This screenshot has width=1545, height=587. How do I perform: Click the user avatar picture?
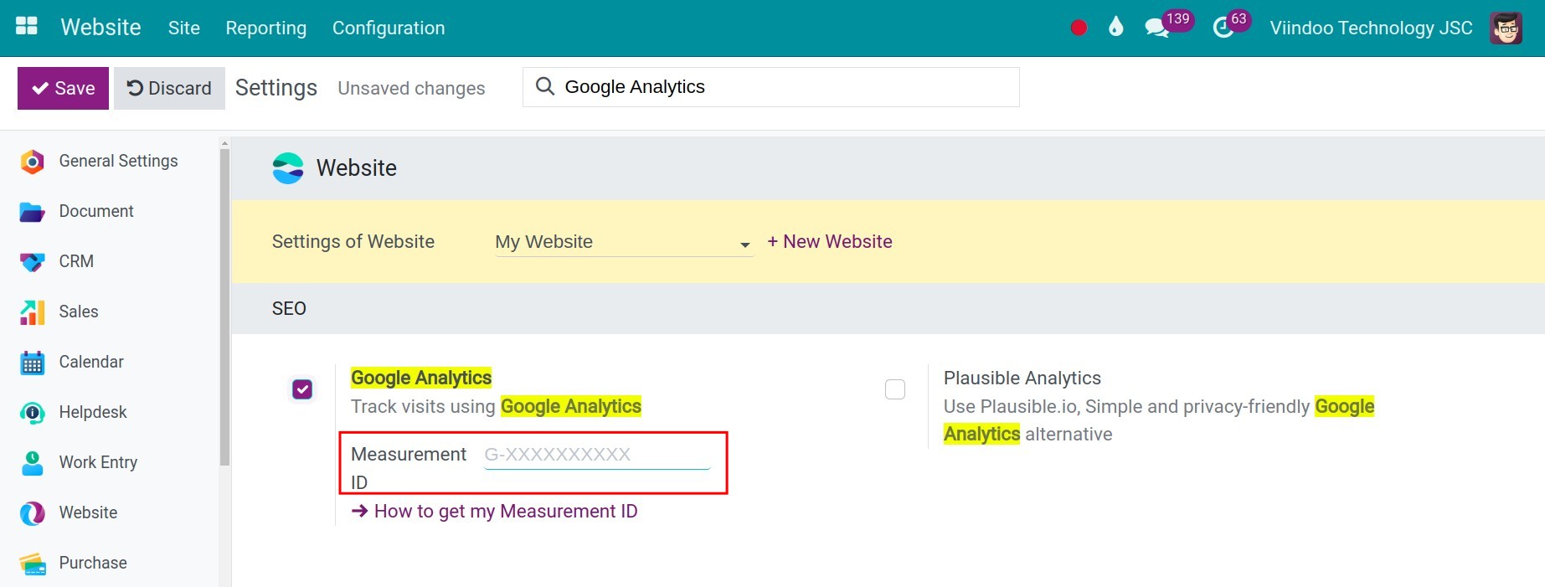tap(1506, 28)
